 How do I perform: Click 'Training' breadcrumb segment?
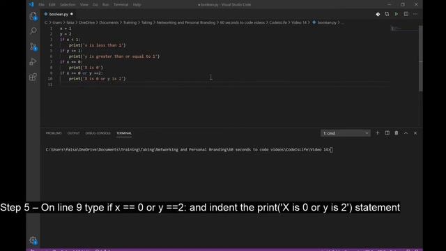pyautogui.click(x=130, y=22)
